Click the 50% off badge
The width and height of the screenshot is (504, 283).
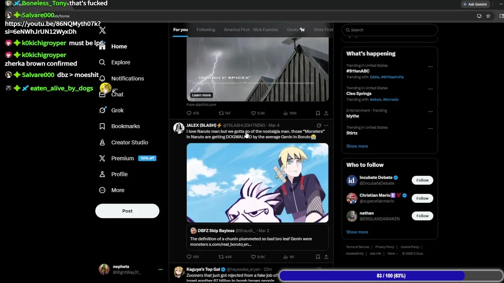pyautogui.click(x=147, y=158)
